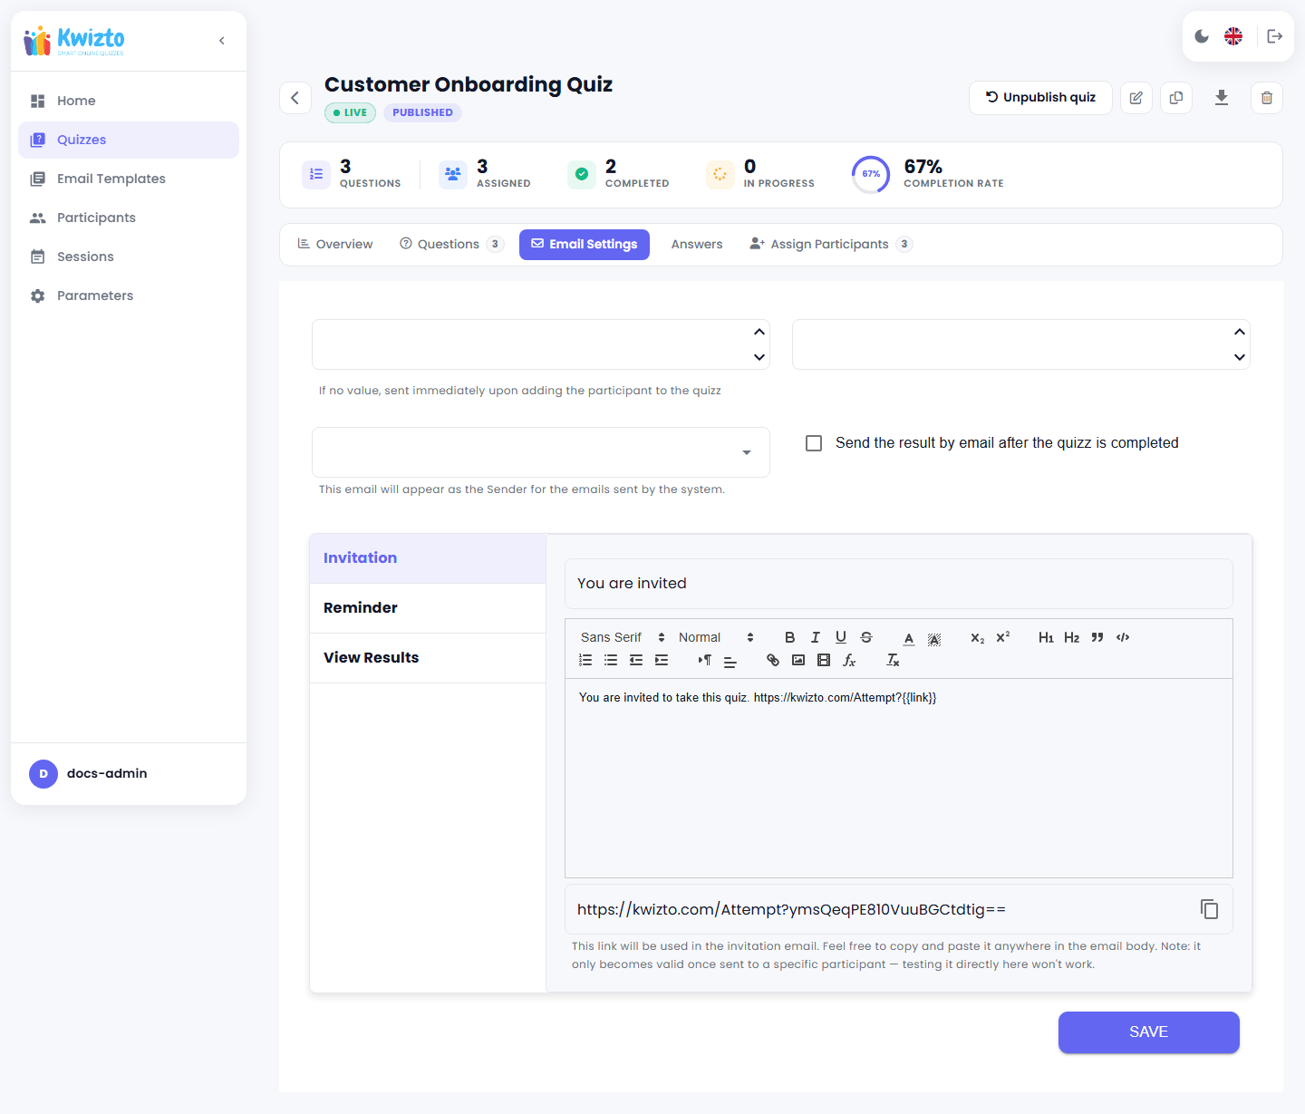Apply subscript formatting
The width and height of the screenshot is (1305, 1114).
977,637
